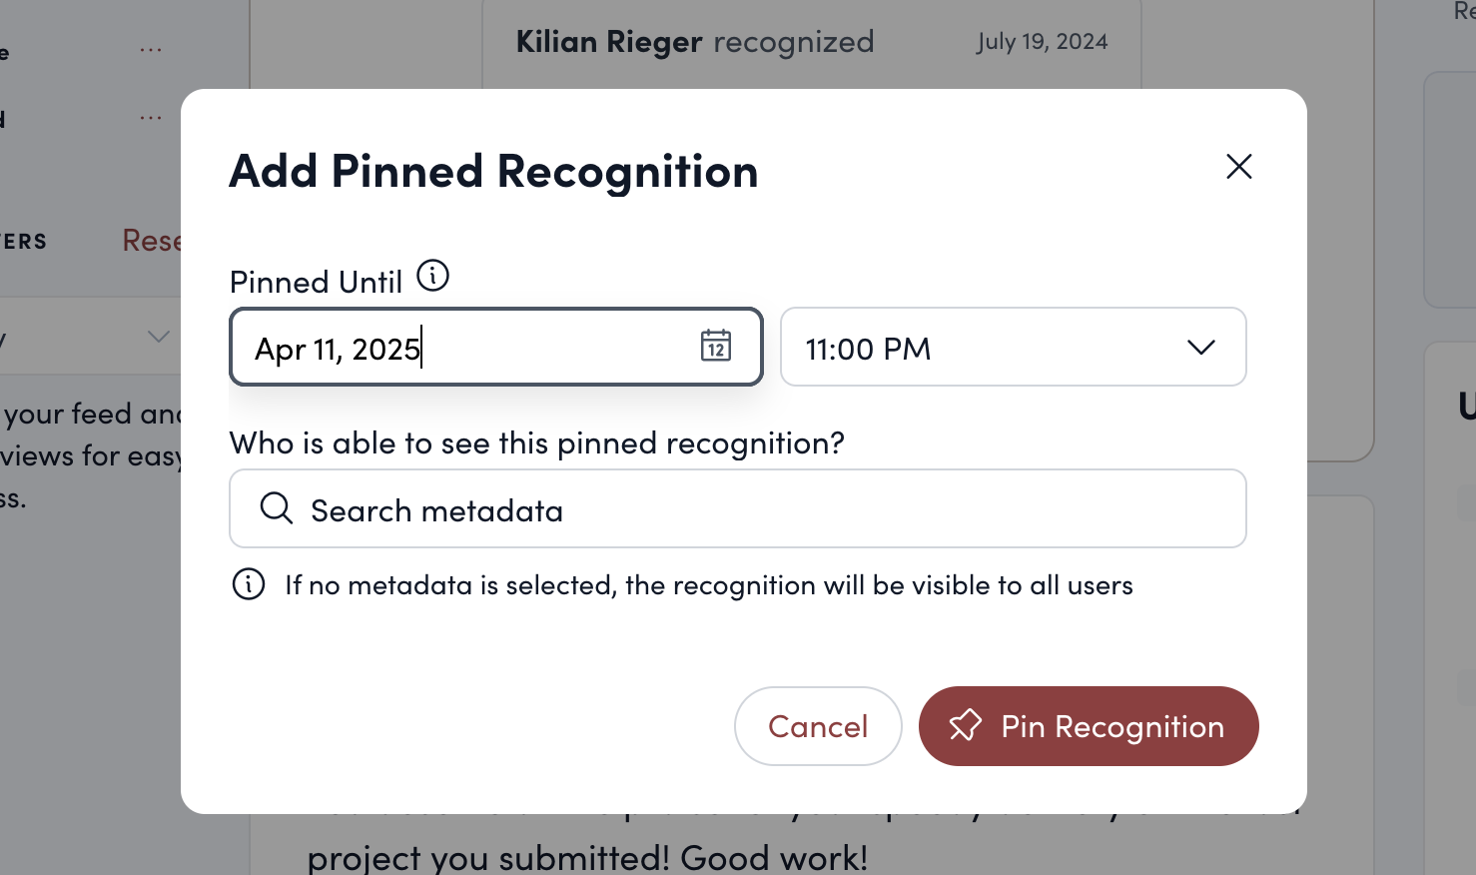Open the topmost three-dot menu in sidebar
This screenshot has height=875, width=1476.
point(151,50)
